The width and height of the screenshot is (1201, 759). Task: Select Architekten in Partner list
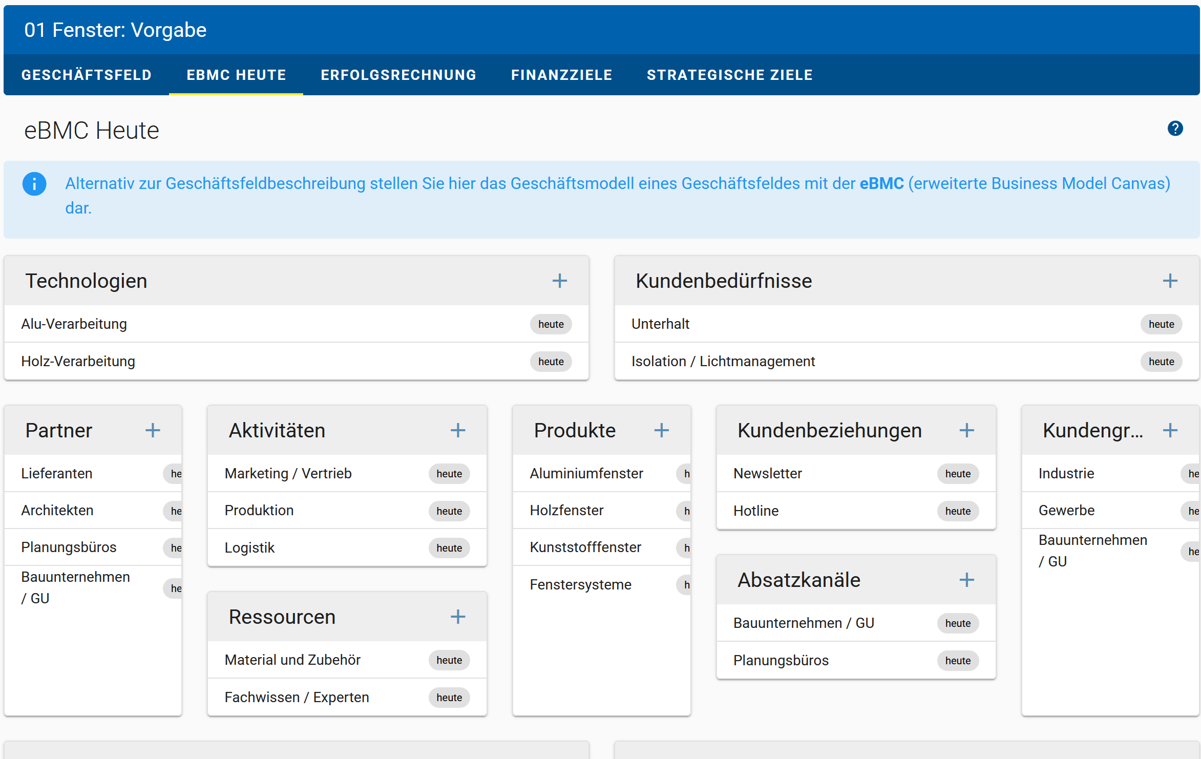(93, 511)
